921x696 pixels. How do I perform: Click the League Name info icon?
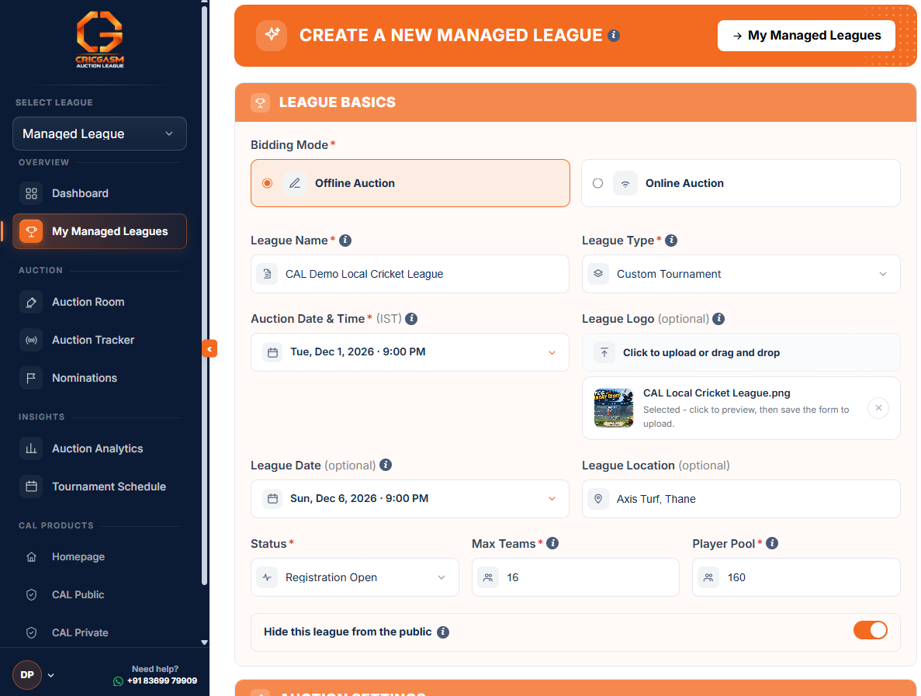pyautogui.click(x=345, y=241)
